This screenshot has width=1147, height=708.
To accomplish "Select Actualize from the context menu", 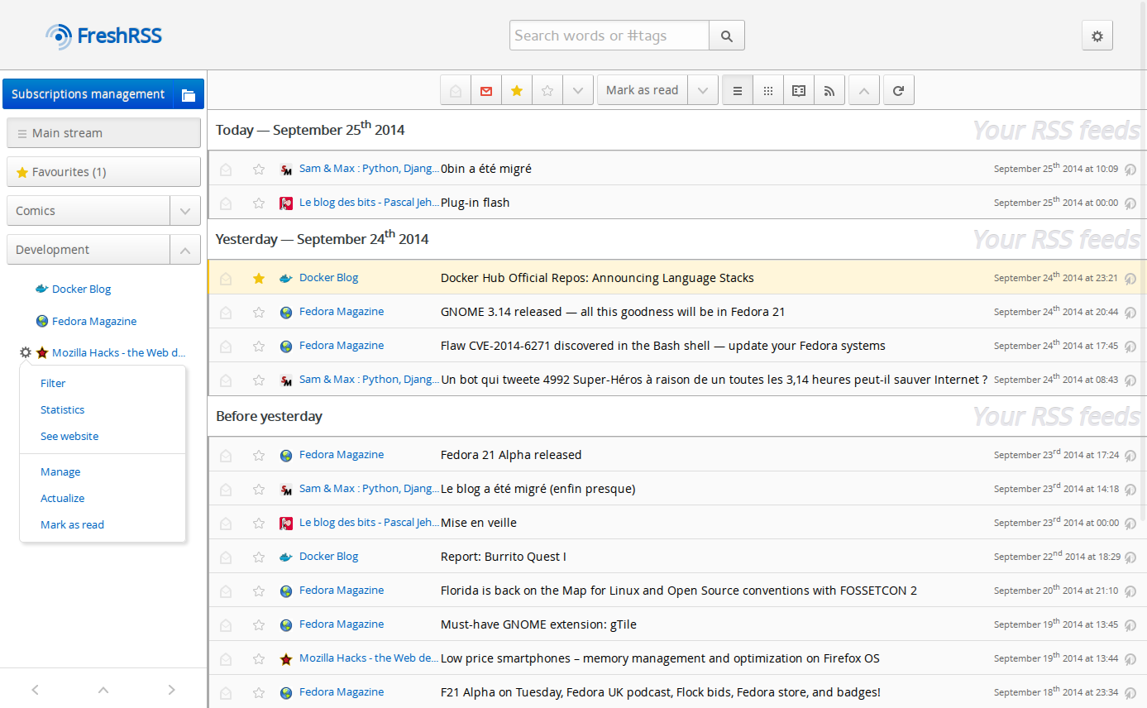I will point(62,498).
